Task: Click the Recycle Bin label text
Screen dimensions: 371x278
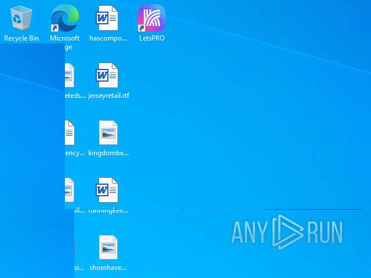Action: click(21, 38)
